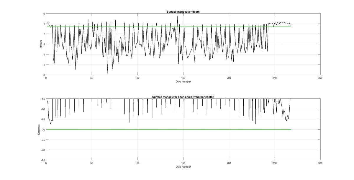354x180 pixels.
Task: Click x-axis tick "100" on the pitch plot
Action: coord(137,163)
